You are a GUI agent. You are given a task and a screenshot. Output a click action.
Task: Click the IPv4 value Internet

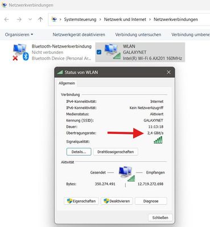[x=157, y=102]
